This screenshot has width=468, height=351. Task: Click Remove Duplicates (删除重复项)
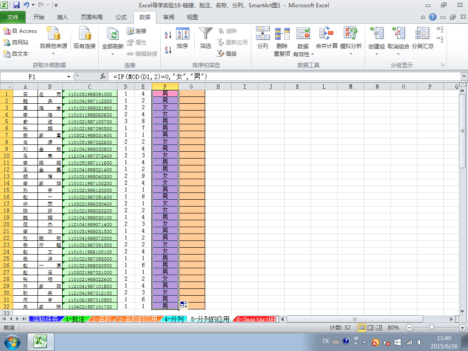tap(282, 41)
